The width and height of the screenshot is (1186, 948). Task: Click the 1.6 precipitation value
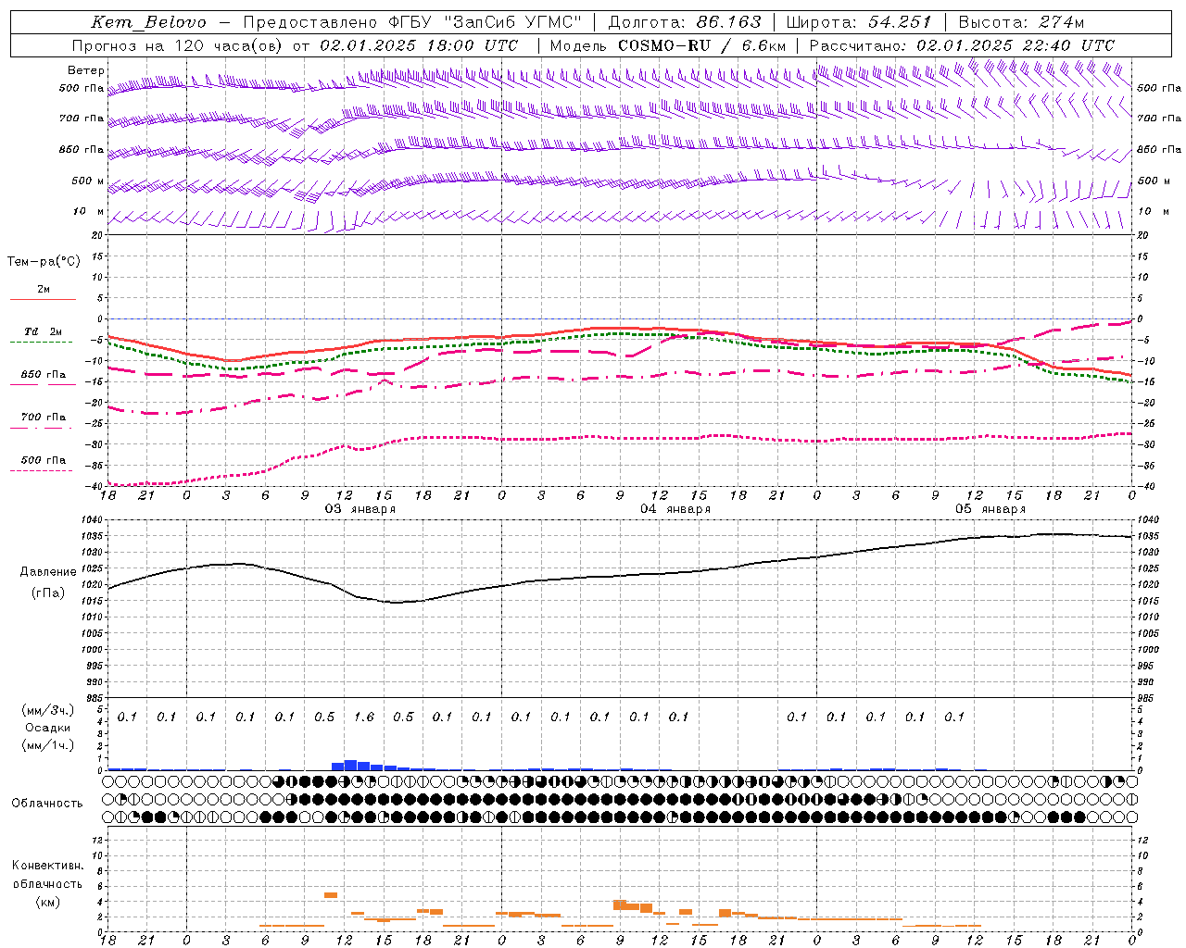(364, 717)
